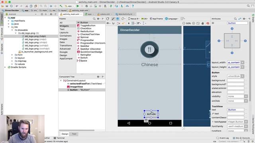Add the right constraint plus handle
The image size is (255, 143).
[x=245, y=41]
